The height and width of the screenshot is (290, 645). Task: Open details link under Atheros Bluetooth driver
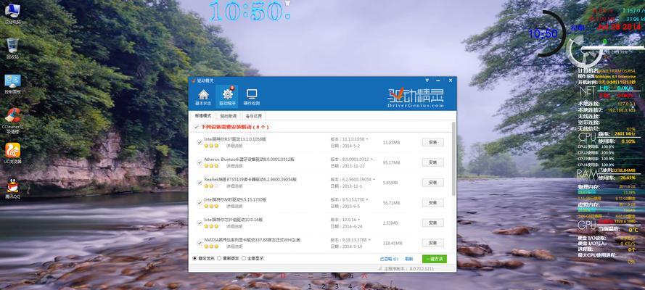pyautogui.click(x=234, y=166)
